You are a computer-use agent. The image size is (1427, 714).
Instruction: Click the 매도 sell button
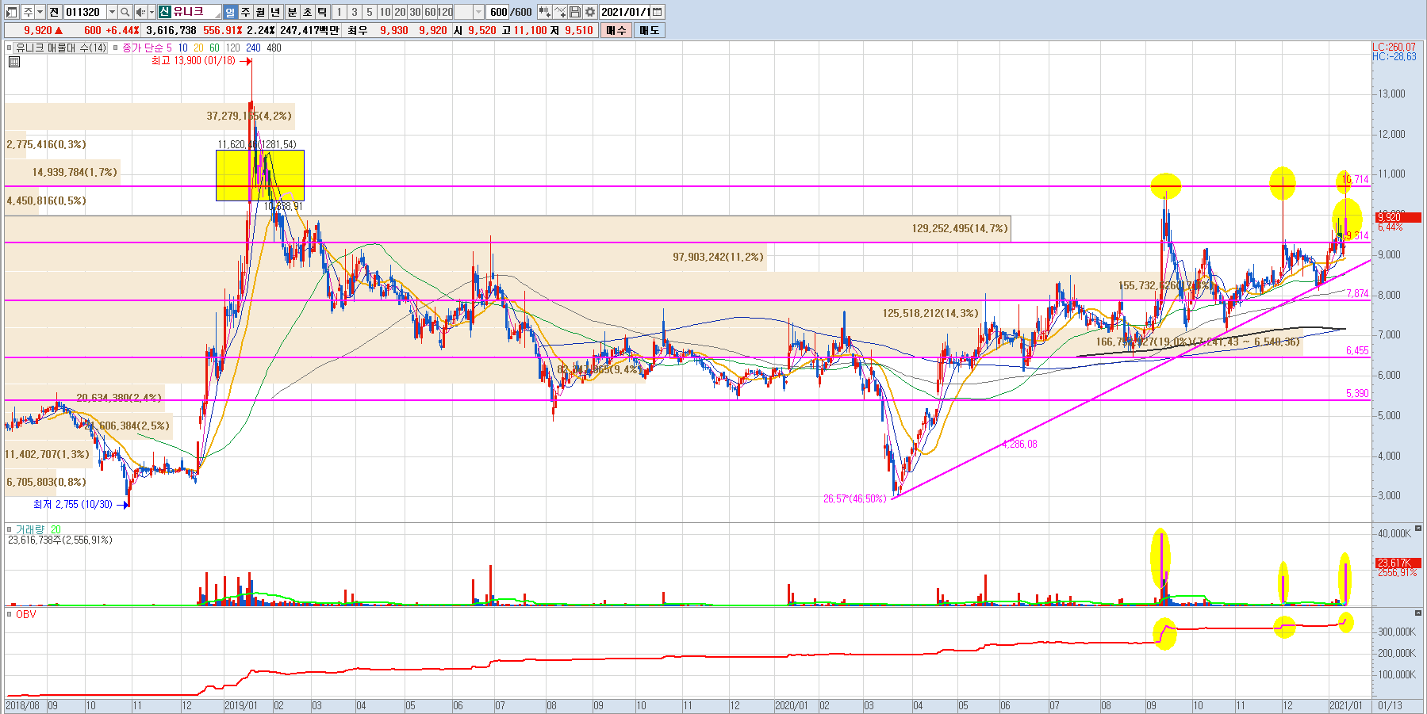tap(649, 30)
